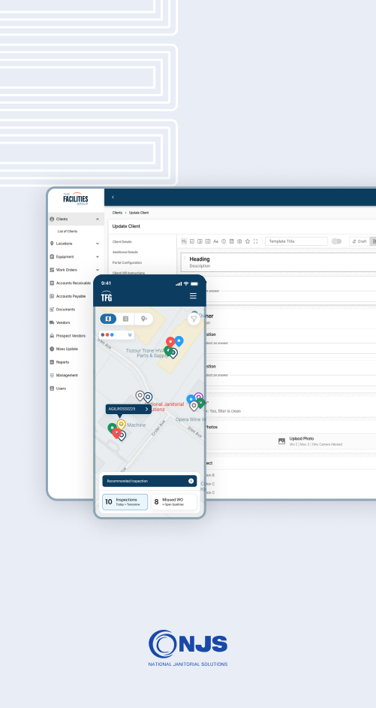Add a time field with the clock icon
This screenshot has height=708, width=376.
point(224,241)
